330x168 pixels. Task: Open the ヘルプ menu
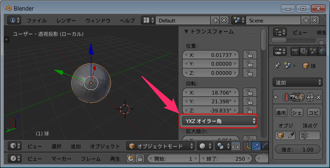pos(127,20)
